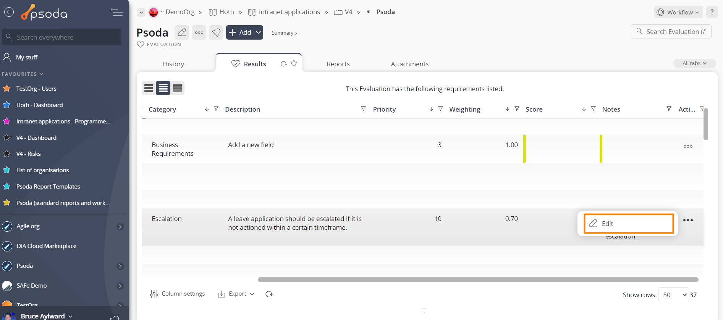723x320 pixels.
Task: Collapse the sidebar menu toggle
Action: 116,12
